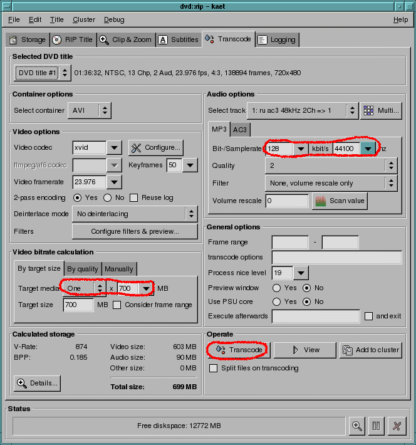Open the File menu
Screen dimensions: 416x445
tap(14, 19)
